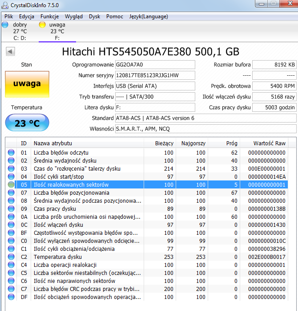Open the Dysk menu
Screen dimensions: 298x311
point(94,16)
